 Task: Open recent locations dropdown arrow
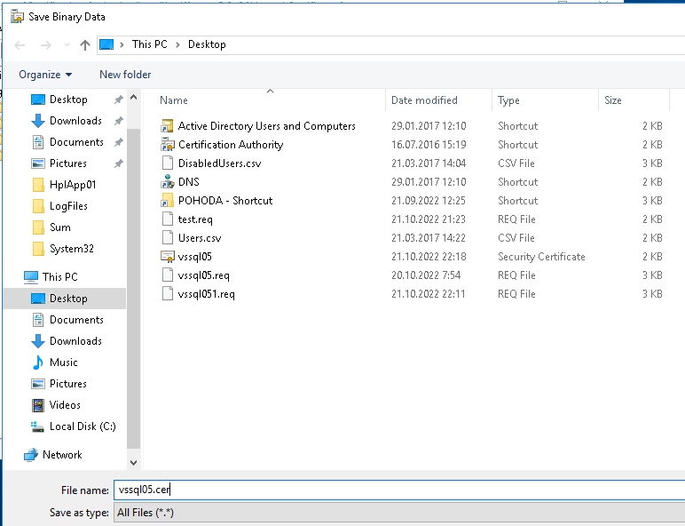(x=65, y=45)
